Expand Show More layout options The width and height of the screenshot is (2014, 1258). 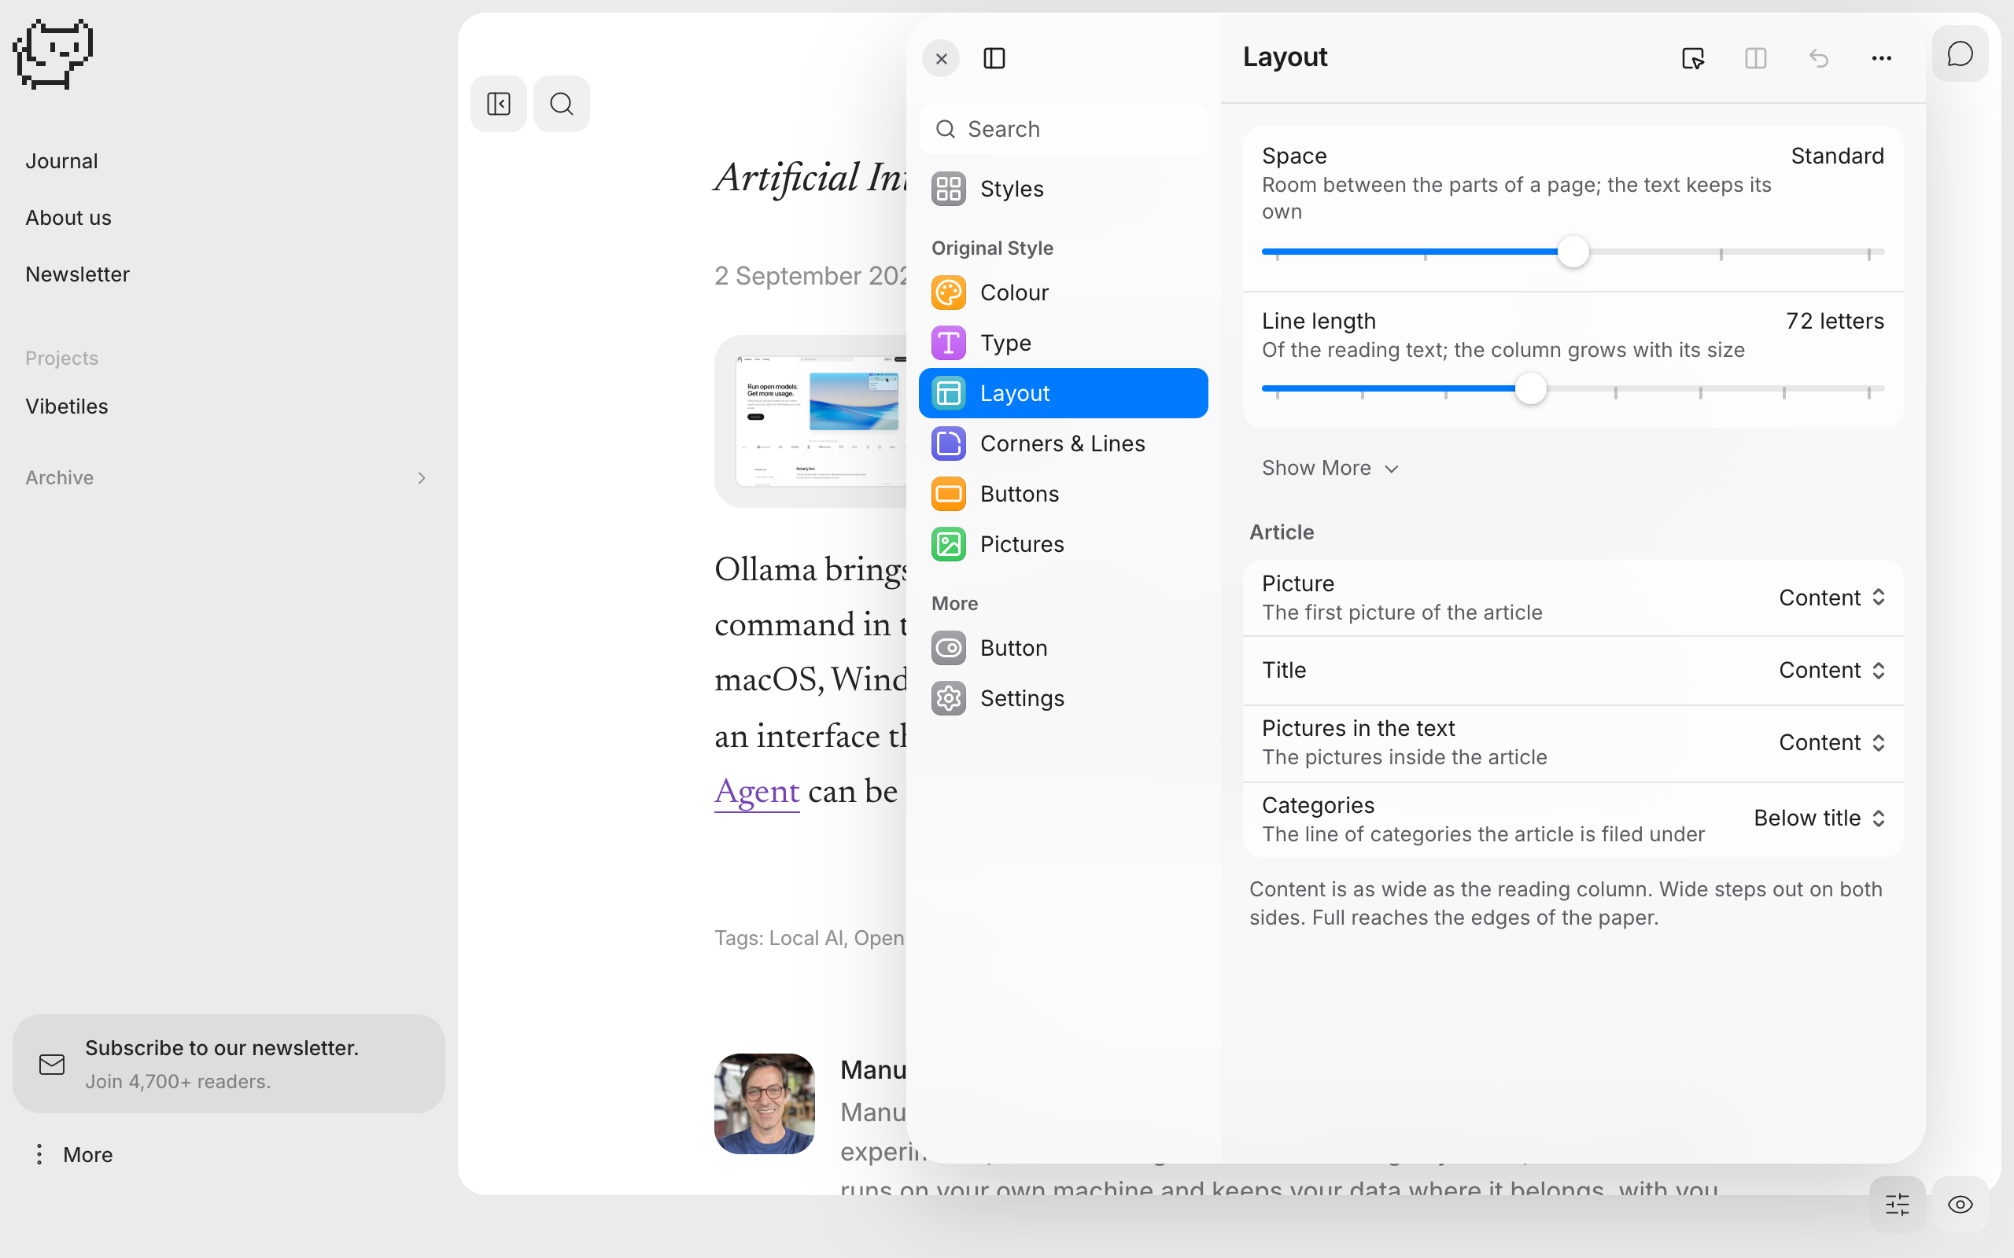click(x=1330, y=468)
